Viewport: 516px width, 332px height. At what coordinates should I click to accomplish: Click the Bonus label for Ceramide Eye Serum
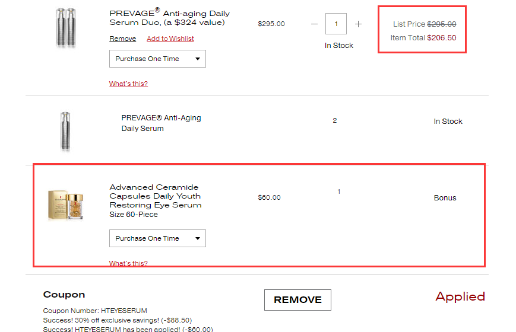pos(445,198)
